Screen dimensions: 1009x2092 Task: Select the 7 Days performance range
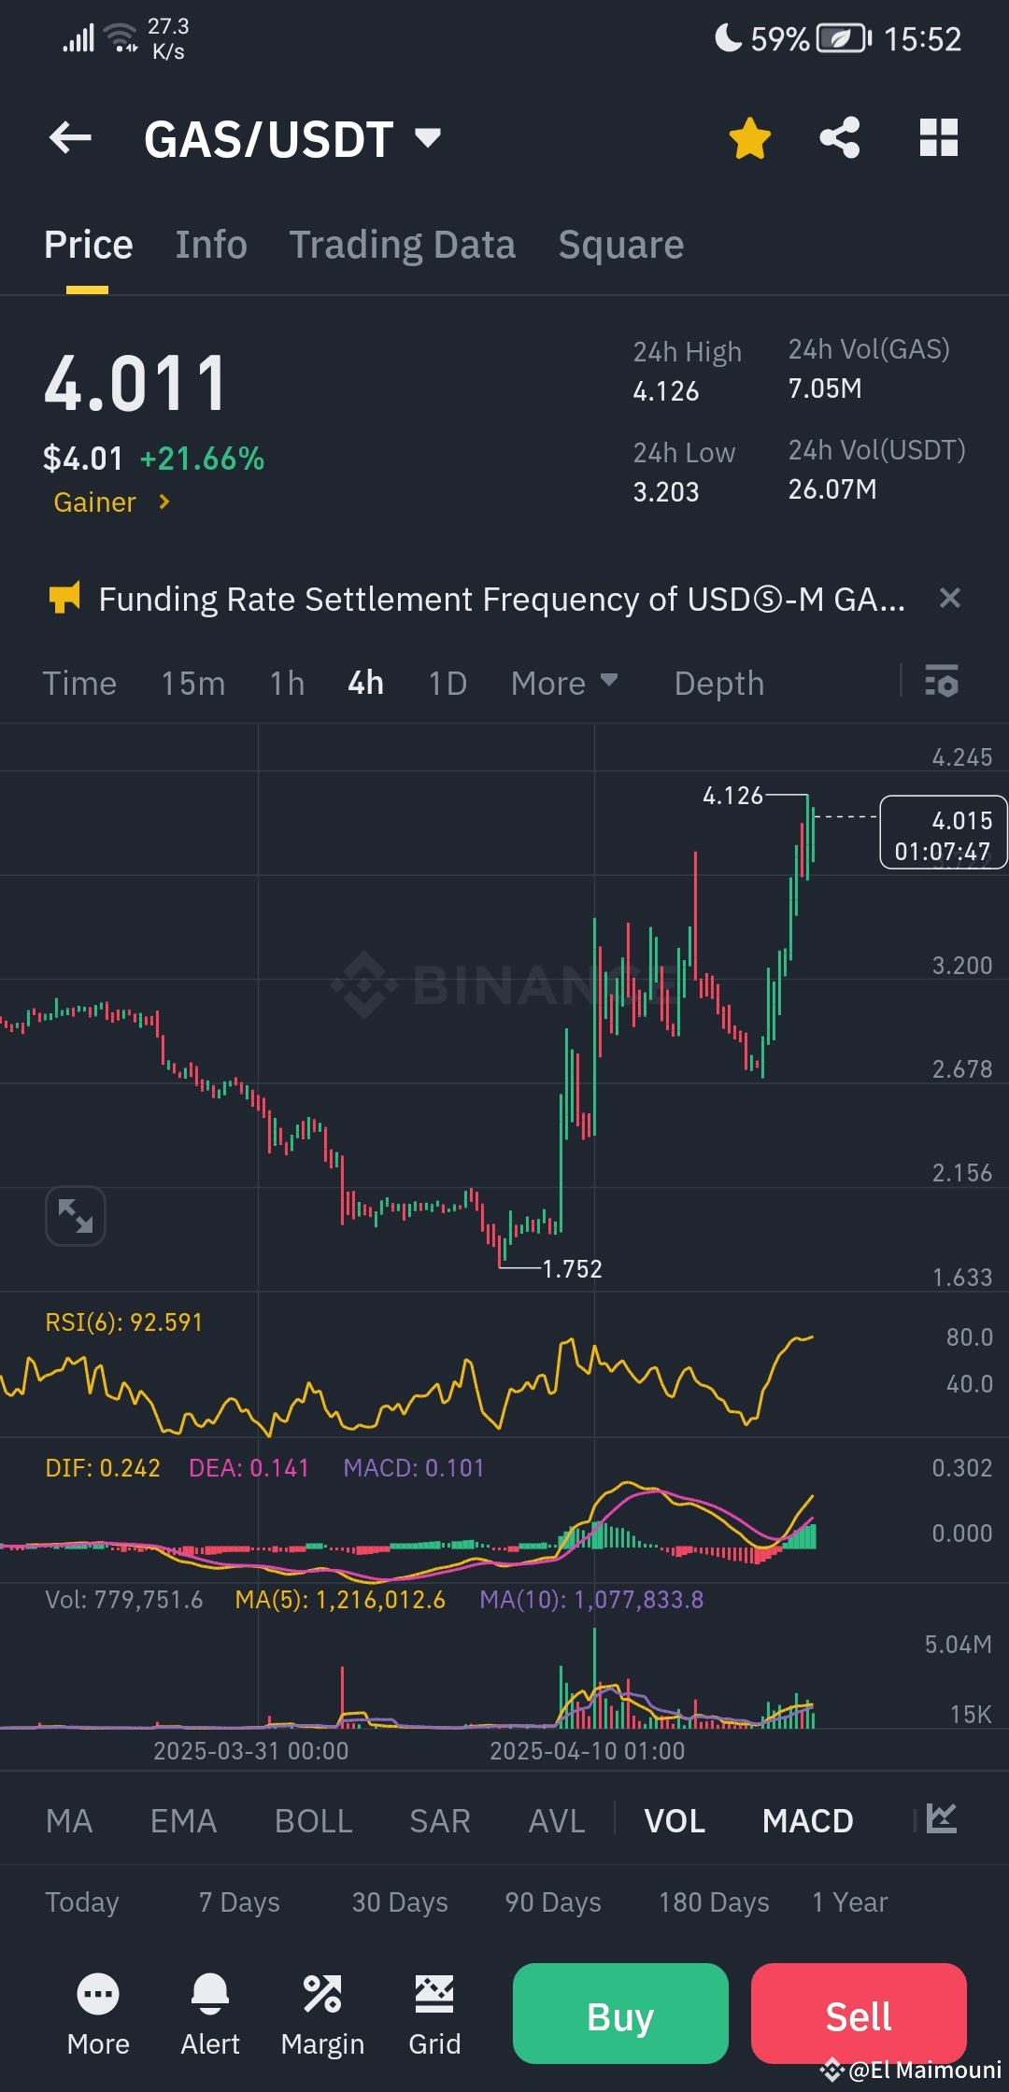click(x=239, y=1902)
